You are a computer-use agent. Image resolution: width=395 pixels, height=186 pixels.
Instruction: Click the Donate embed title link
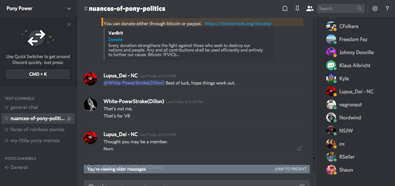pos(115,39)
